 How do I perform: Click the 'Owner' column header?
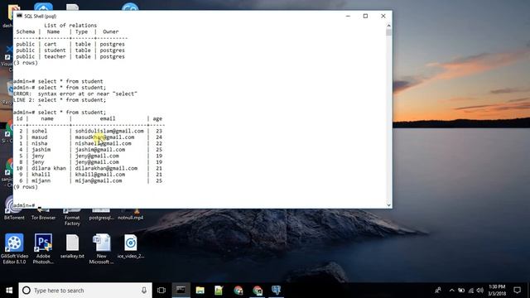click(x=111, y=31)
